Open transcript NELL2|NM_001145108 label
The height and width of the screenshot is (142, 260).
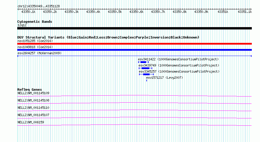(33, 101)
